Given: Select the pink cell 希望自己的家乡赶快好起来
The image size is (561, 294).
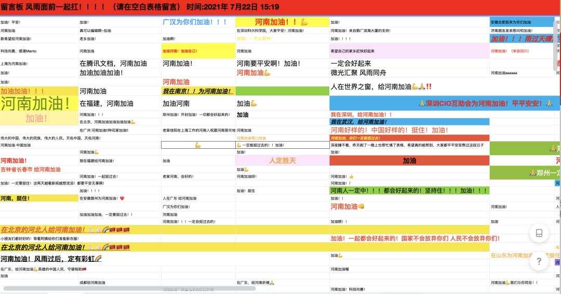Looking at the screenshot, I should pos(409,51).
